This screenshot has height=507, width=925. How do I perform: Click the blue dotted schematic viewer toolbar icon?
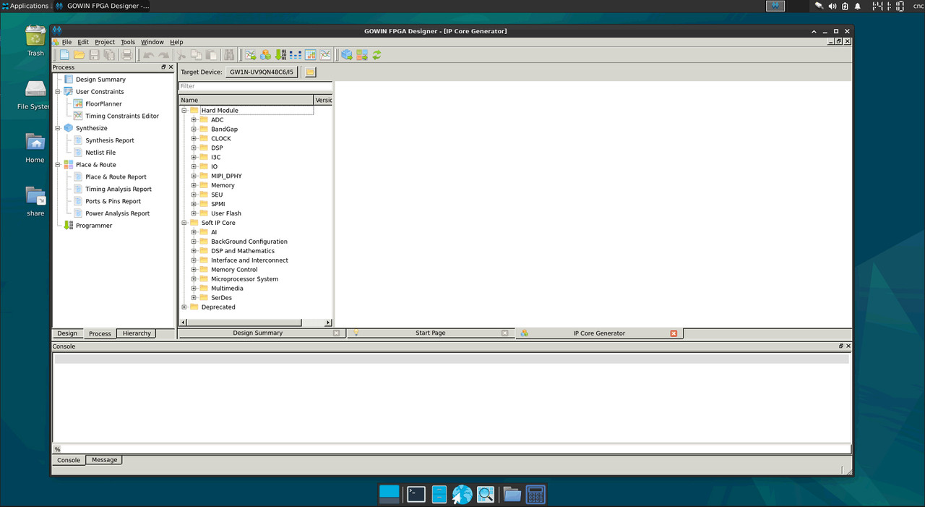coord(296,55)
